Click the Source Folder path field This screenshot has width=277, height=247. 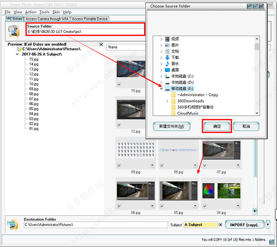(x=86, y=32)
